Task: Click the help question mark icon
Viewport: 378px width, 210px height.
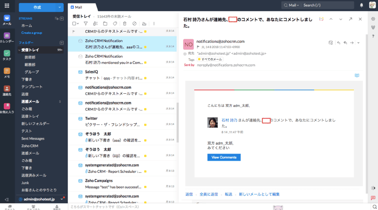Action: (x=373, y=36)
